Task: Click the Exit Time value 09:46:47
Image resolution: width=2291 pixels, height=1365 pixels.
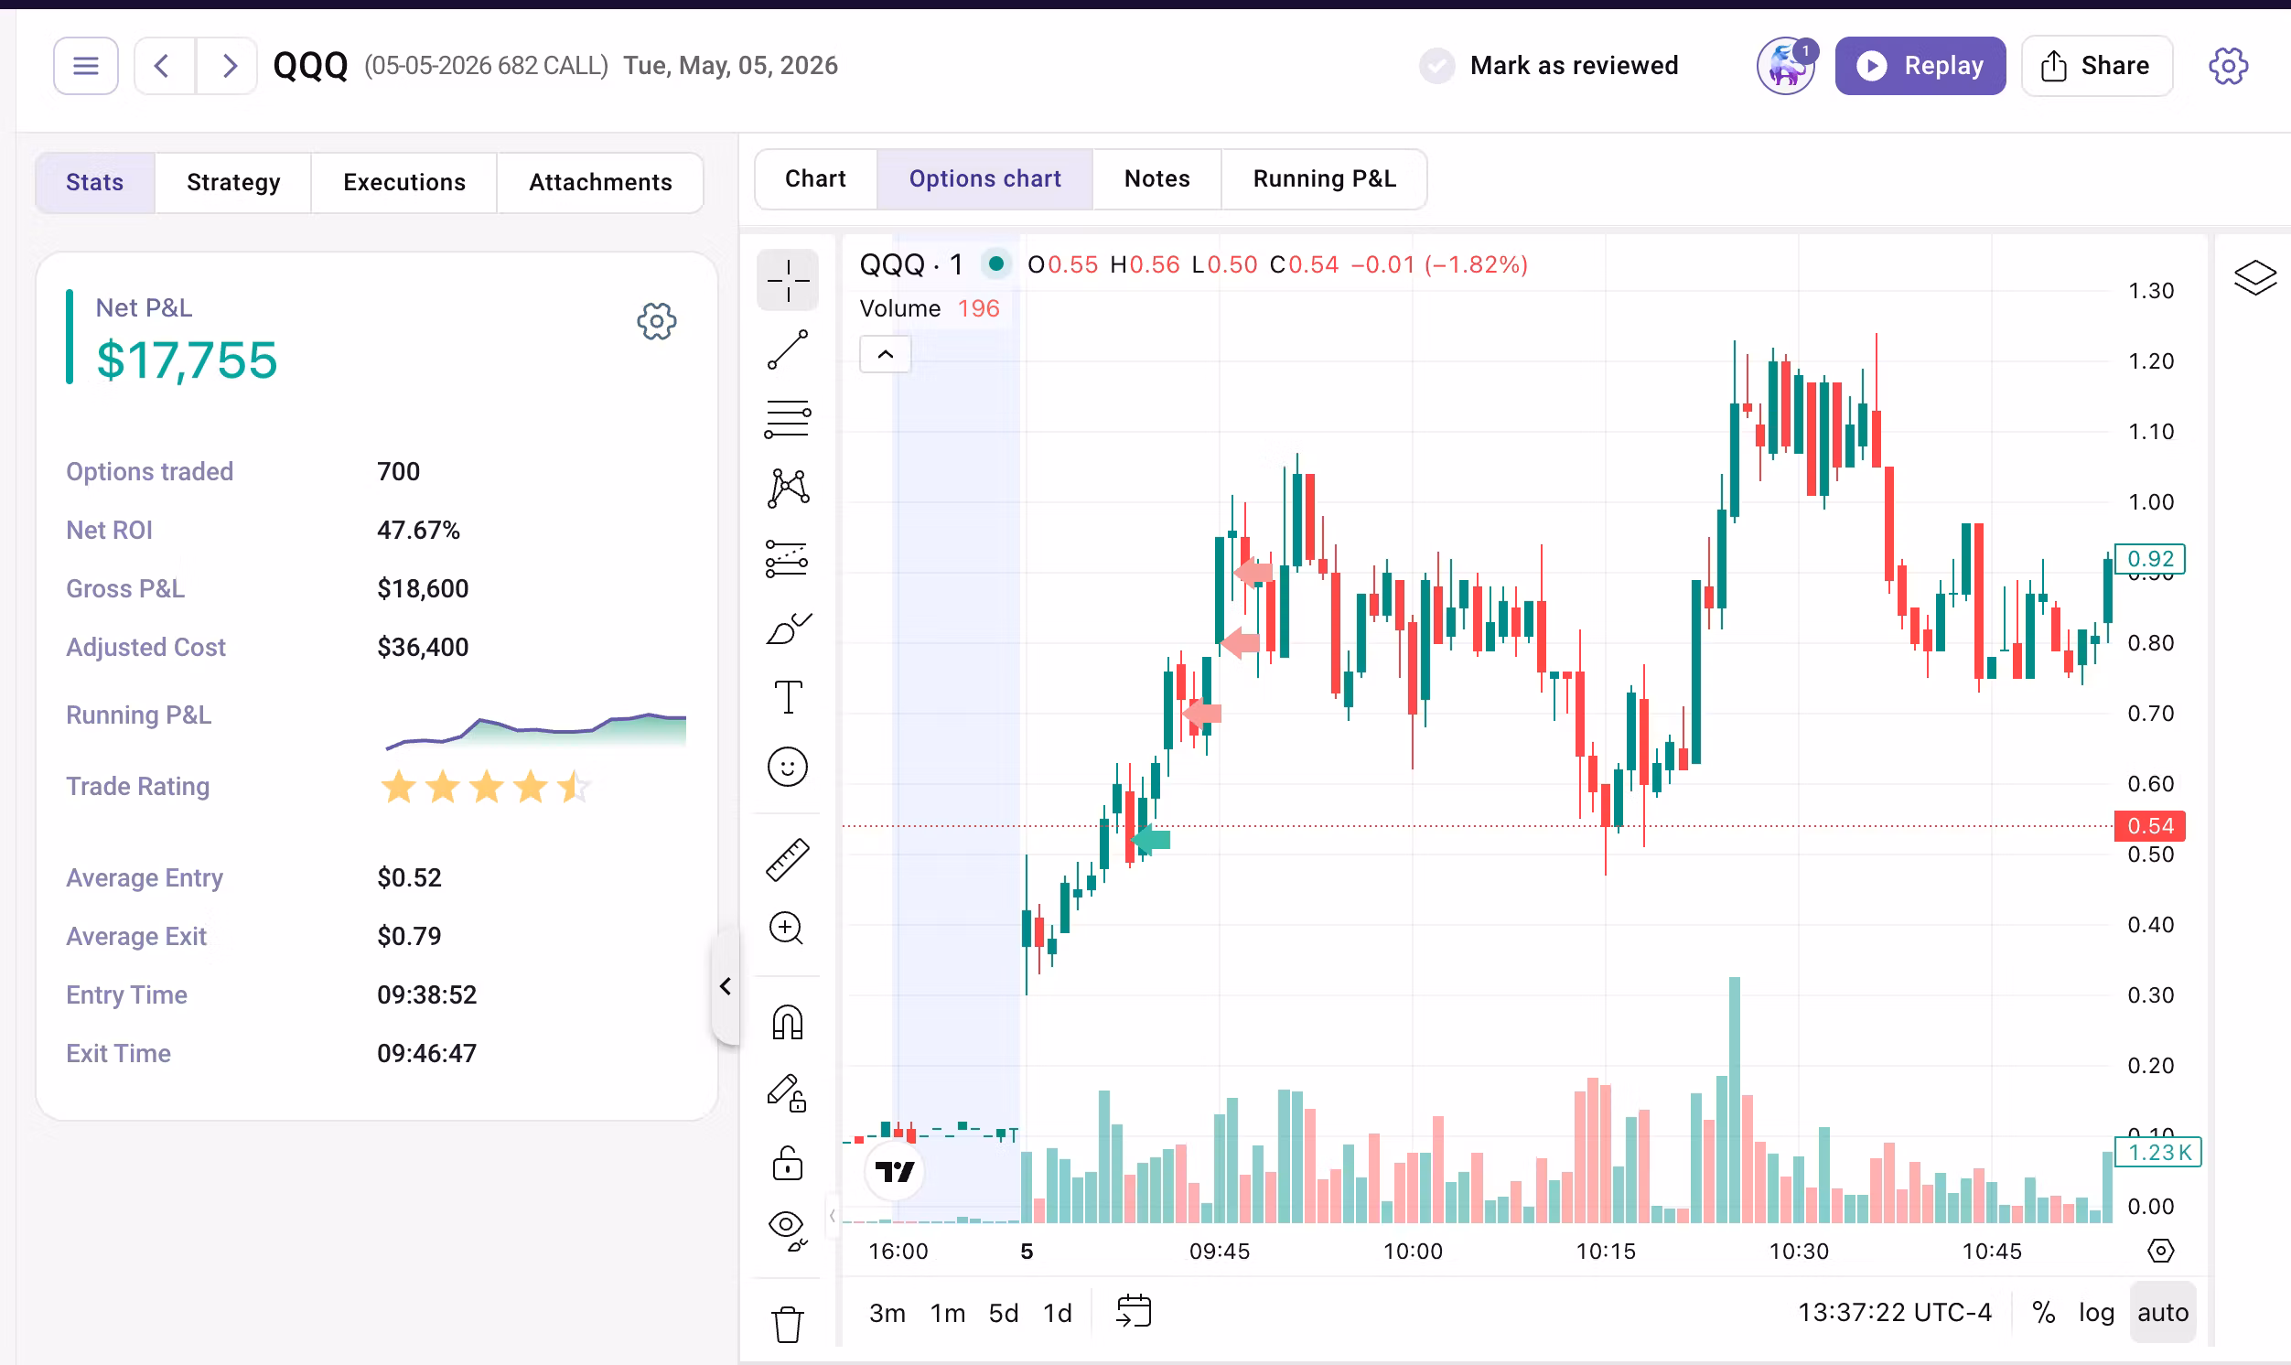Action: (426, 1053)
